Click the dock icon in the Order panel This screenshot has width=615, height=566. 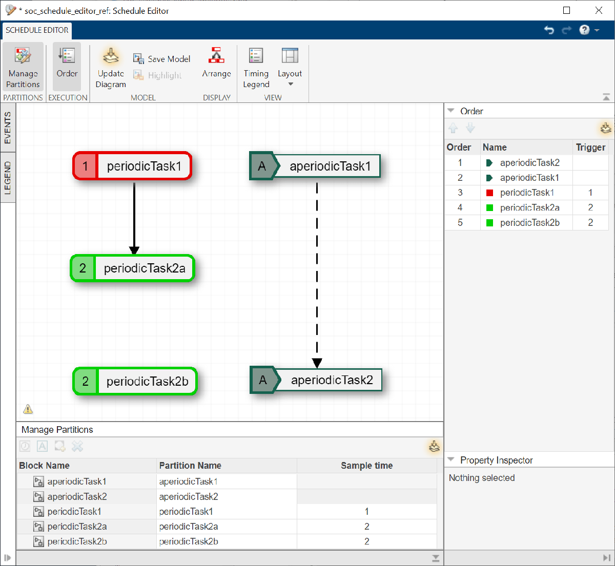605,128
